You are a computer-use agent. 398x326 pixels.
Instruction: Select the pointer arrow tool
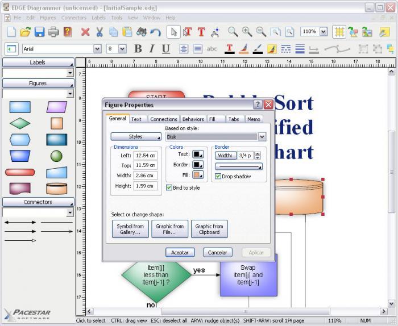point(173,32)
